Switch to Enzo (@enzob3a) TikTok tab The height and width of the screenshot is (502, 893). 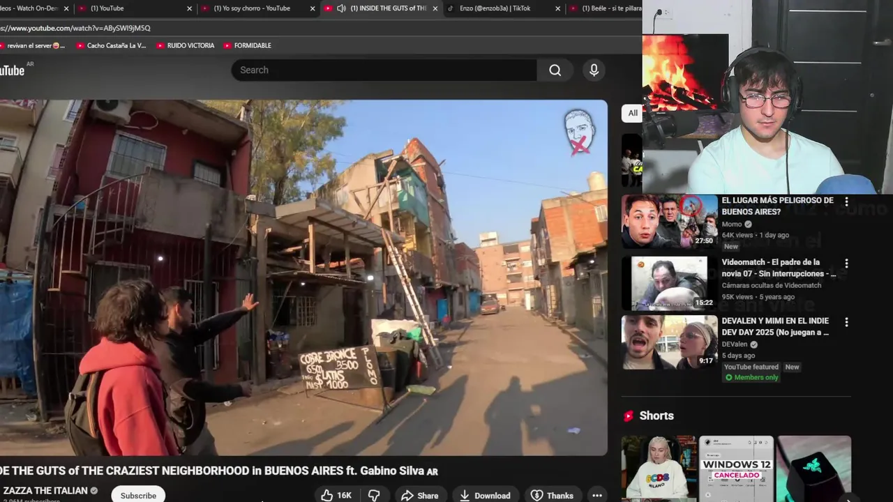pos(504,8)
